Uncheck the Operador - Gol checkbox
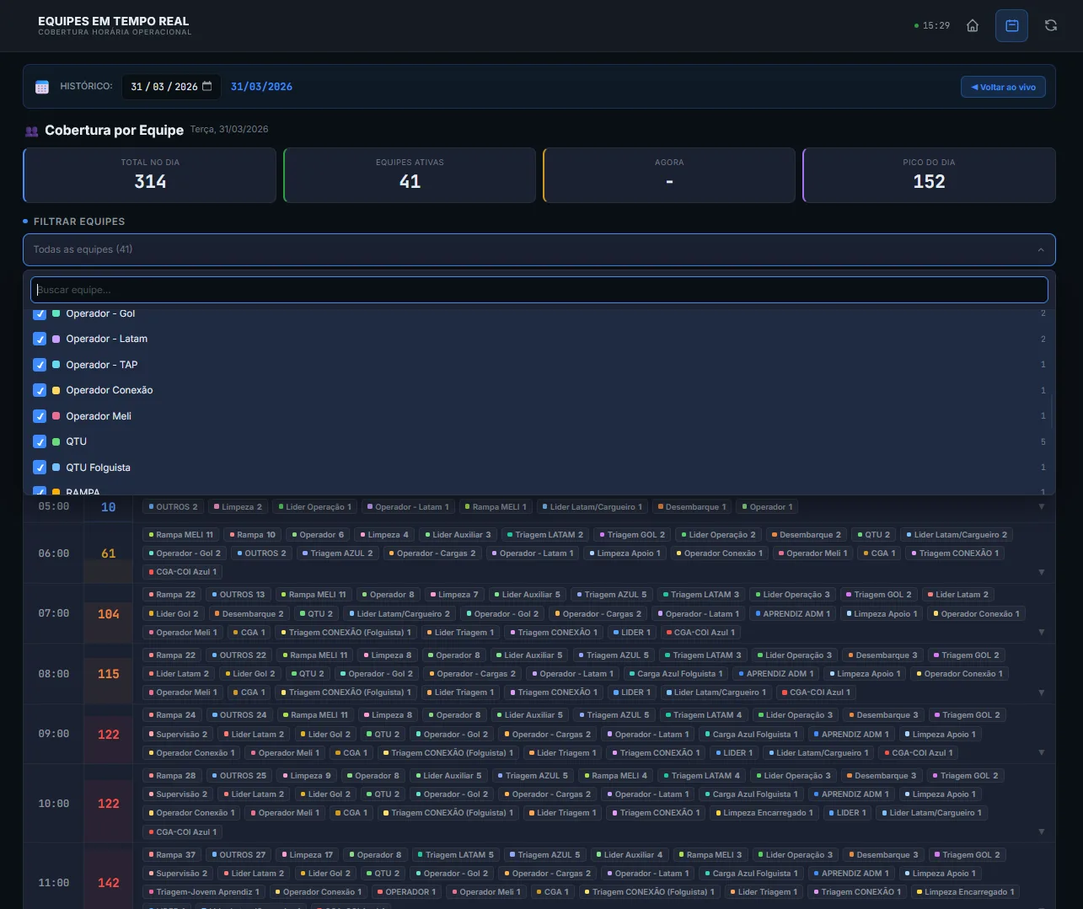 coord(40,313)
